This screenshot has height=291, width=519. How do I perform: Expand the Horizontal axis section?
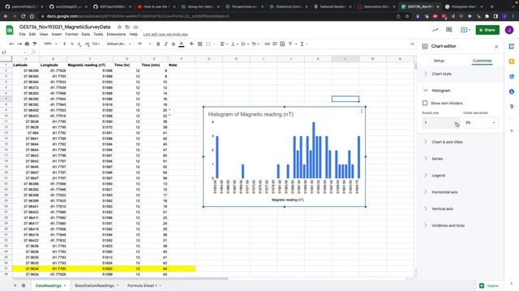[x=461, y=192]
